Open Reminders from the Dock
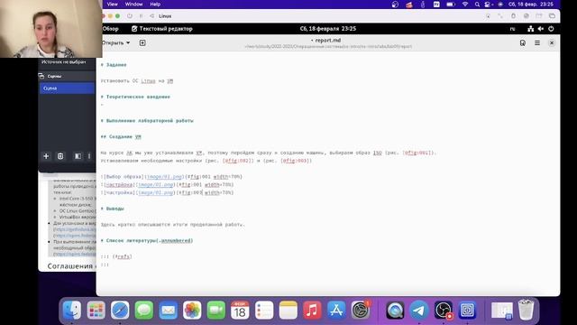The image size is (577, 325). pyautogui.click(x=264, y=310)
